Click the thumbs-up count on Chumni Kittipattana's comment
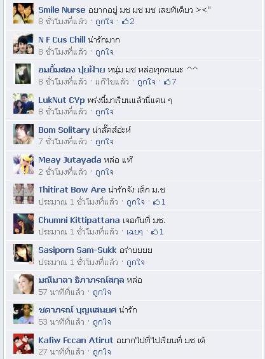The image size is (265, 359). (x=157, y=232)
